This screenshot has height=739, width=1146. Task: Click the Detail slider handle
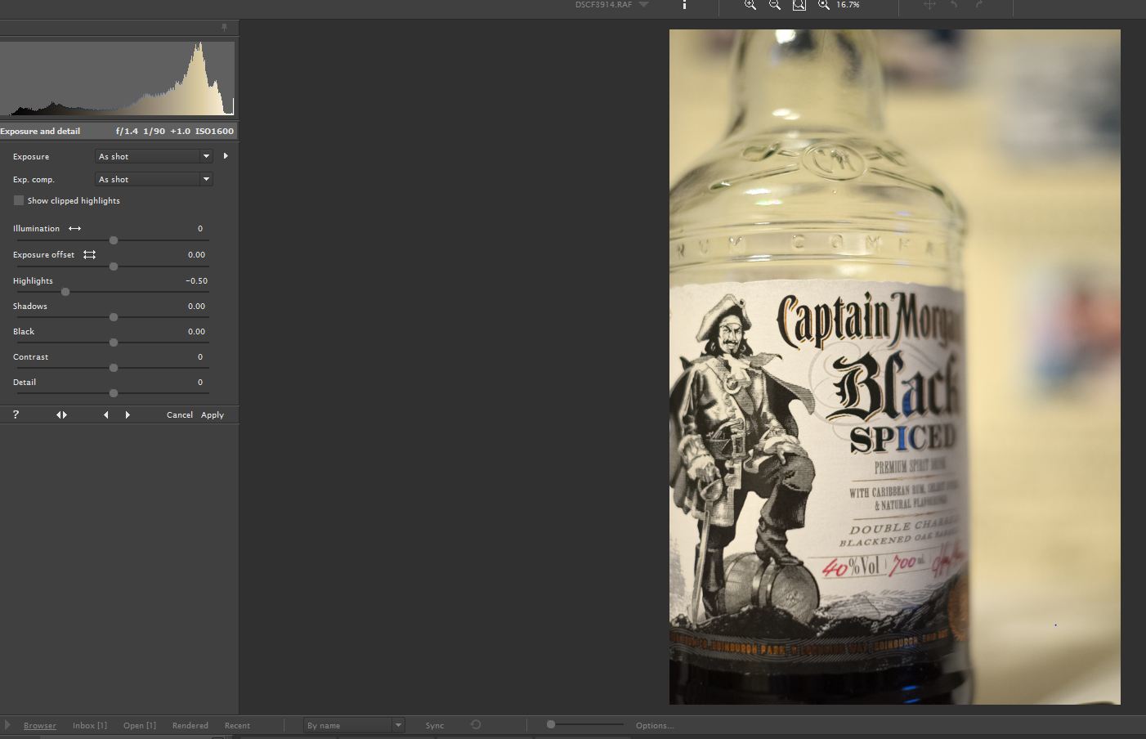(114, 393)
